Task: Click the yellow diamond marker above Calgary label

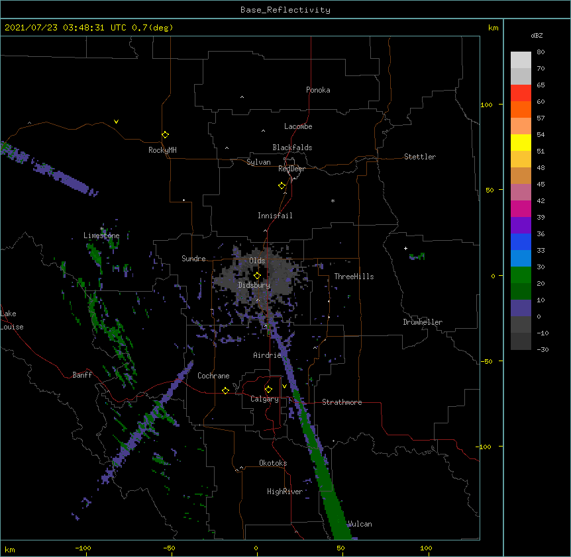Action: point(268,390)
